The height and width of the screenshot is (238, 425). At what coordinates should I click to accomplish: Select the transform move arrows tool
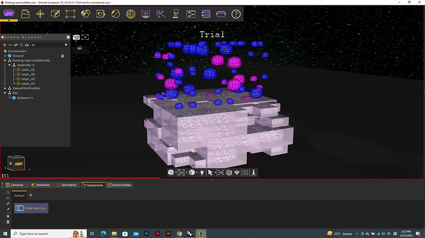tap(40, 14)
